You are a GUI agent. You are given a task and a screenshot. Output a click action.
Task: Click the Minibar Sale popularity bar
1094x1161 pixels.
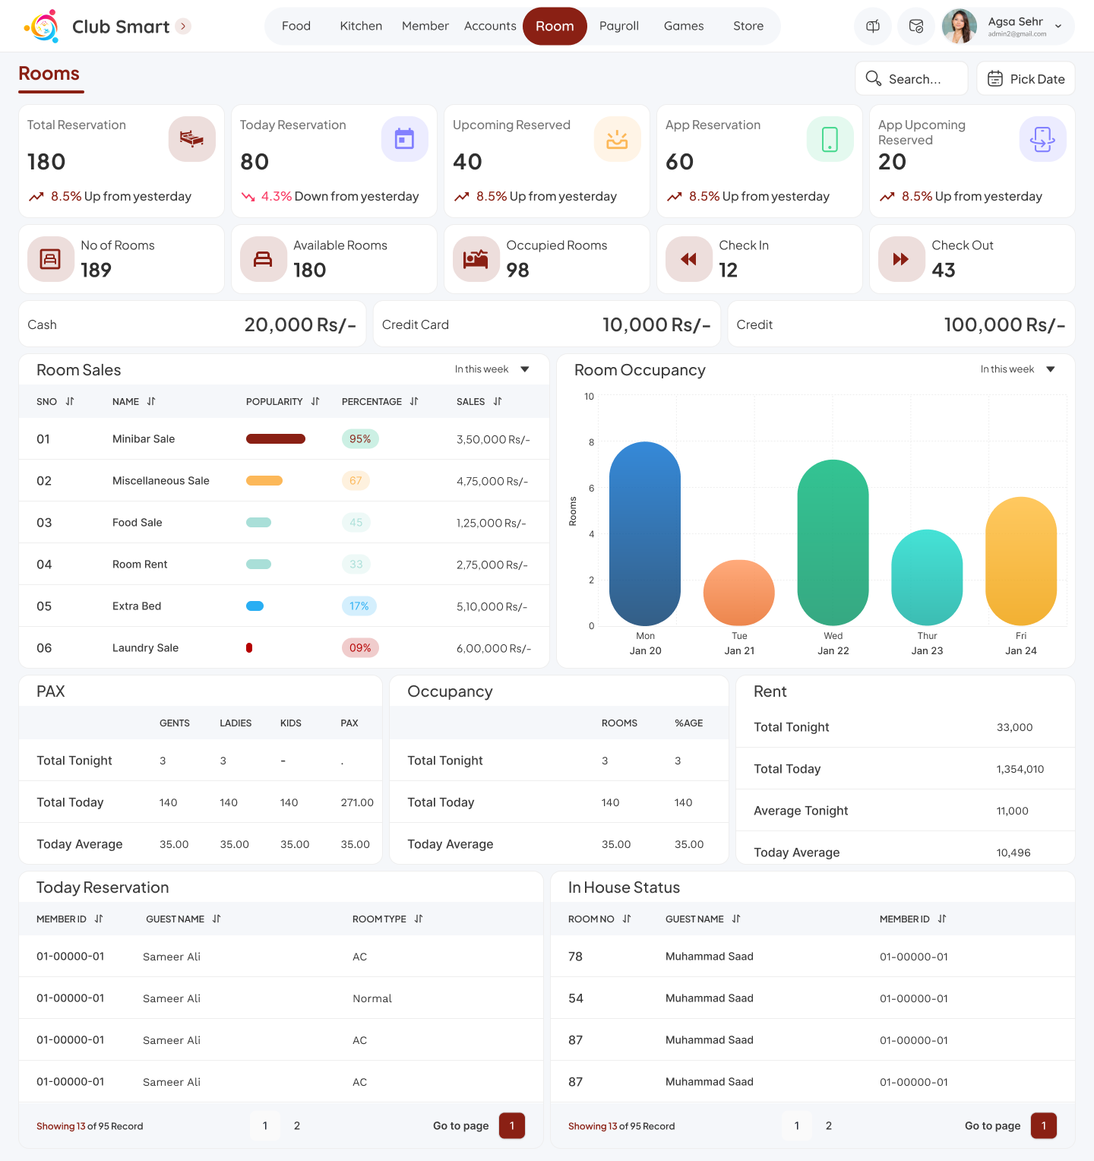coord(276,438)
